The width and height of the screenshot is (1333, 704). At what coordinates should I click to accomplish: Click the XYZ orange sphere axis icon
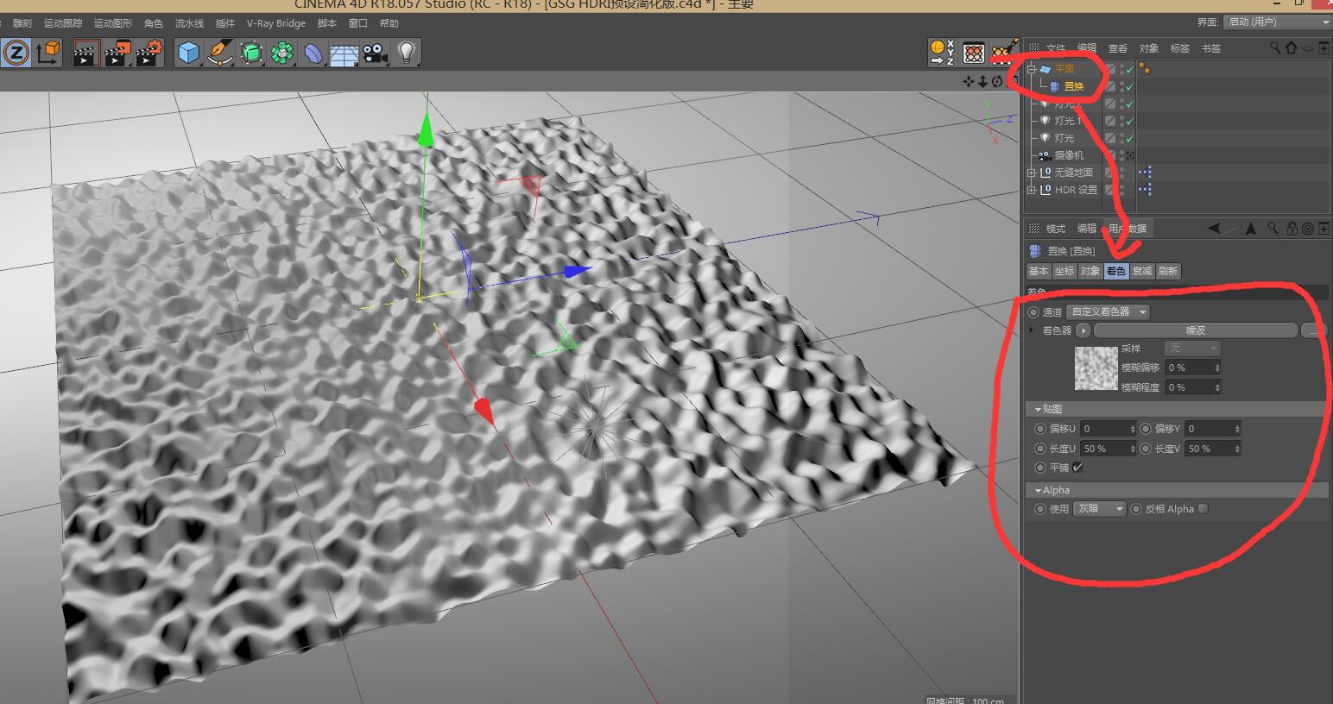[x=942, y=53]
